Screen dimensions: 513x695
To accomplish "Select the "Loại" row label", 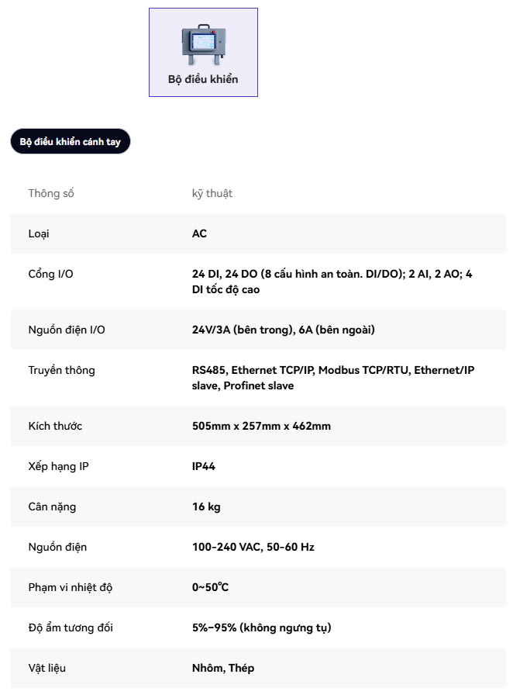I will pyautogui.click(x=39, y=233).
